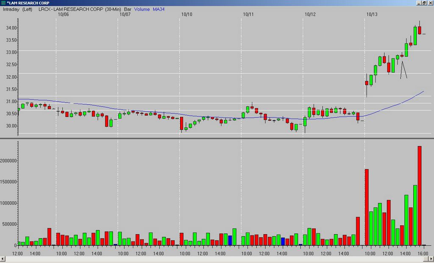The height and width of the screenshot is (263, 434).
Task: Select the Intraday label in chart header
Action: pos(11,9)
